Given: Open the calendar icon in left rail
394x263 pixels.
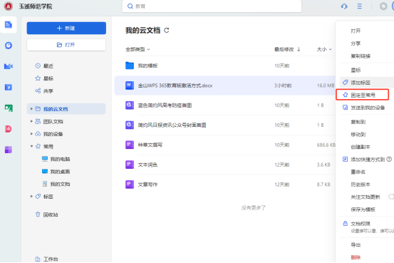Looking at the screenshot, I should 9,87.
